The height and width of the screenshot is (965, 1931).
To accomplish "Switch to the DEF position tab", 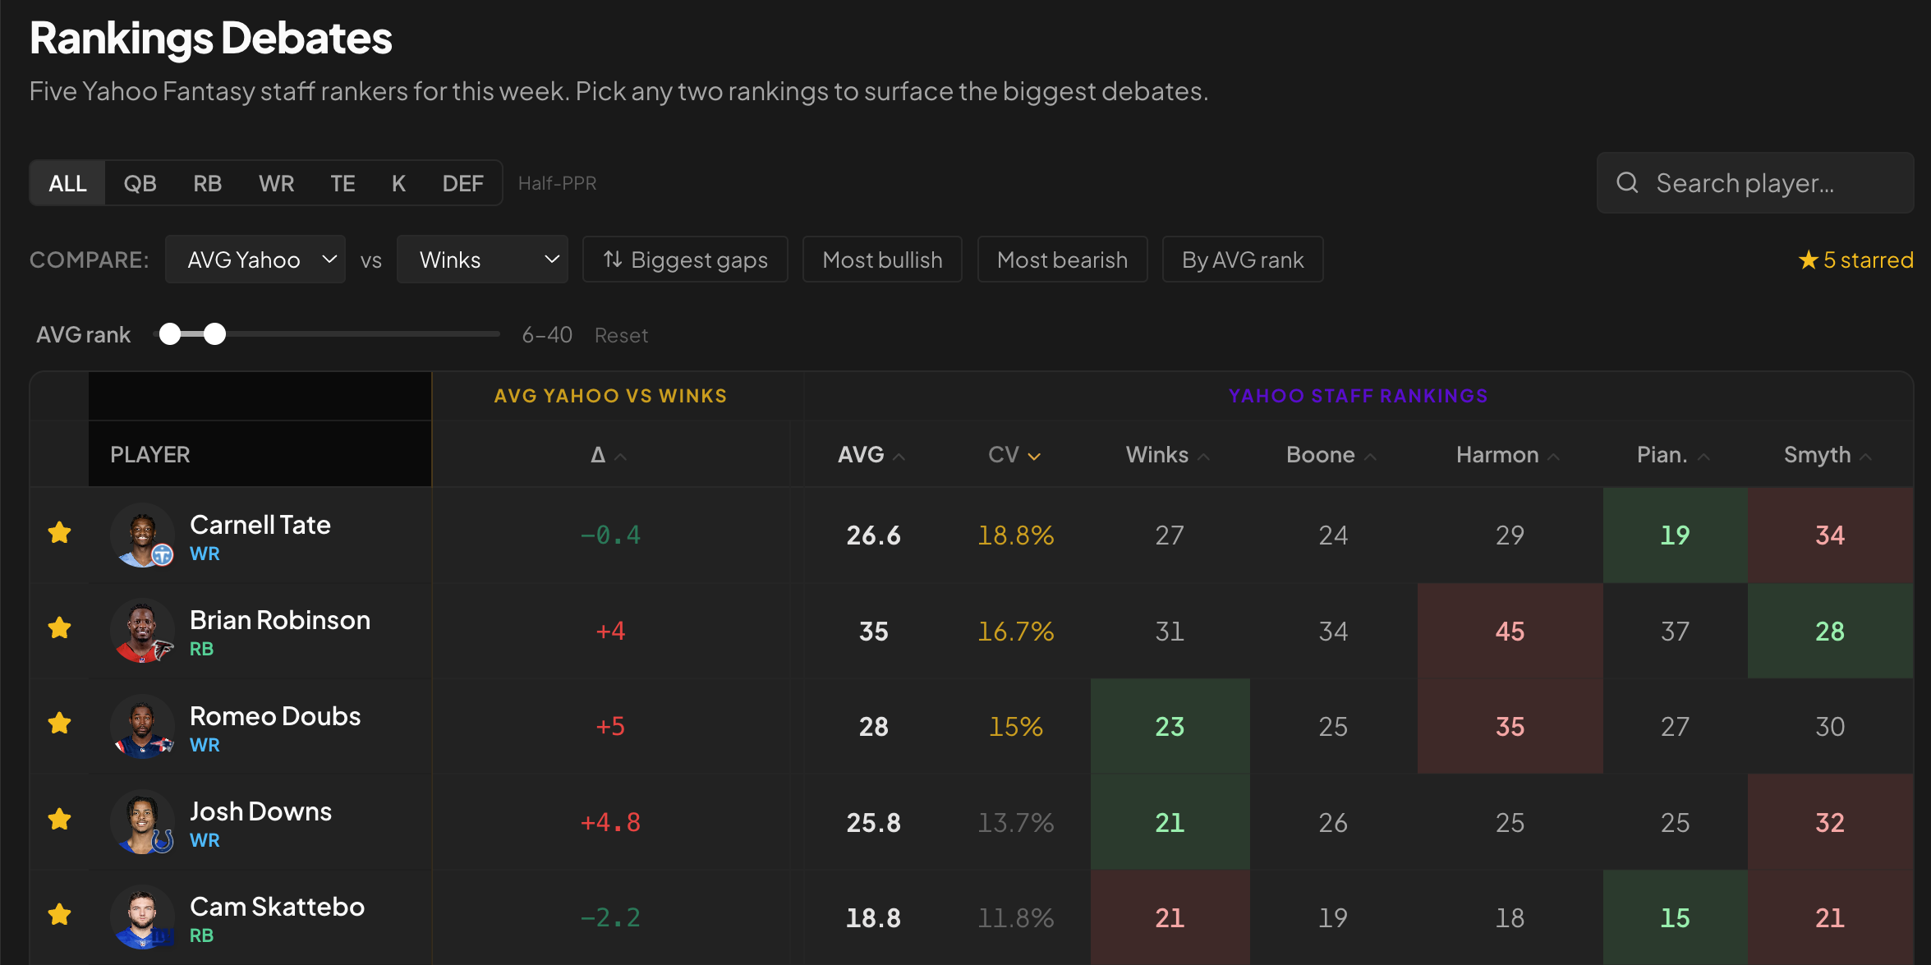I will click(462, 183).
